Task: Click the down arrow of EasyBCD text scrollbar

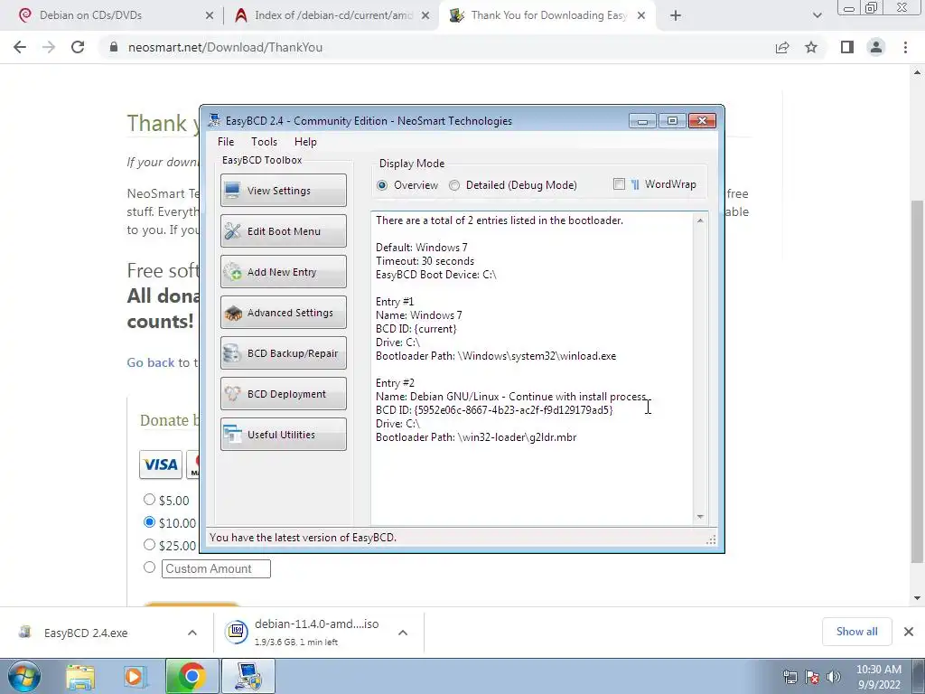Action: [x=700, y=516]
